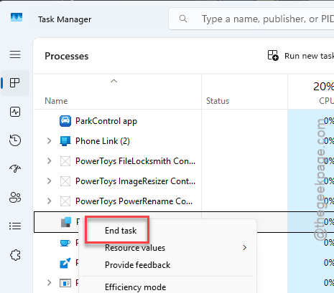Expand the PowerToys ImageResizer row
This screenshot has width=334, height=293.
(50, 181)
